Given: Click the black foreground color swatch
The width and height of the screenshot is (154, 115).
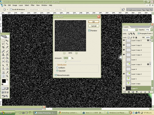Looking at the screenshot, I should pos(4,81).
